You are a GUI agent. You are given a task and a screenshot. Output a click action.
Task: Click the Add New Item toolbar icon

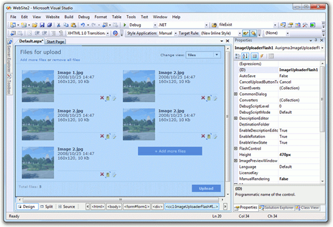24,25
